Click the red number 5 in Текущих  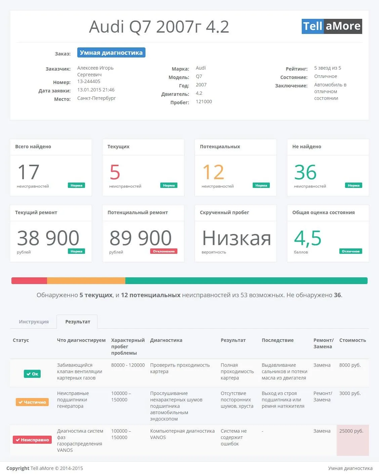[115, 172]
